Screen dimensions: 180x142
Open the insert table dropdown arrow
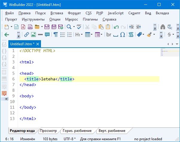tap(92, 35)
